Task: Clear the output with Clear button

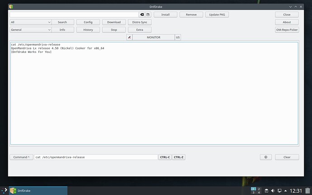Action: (x=287, y=157)
